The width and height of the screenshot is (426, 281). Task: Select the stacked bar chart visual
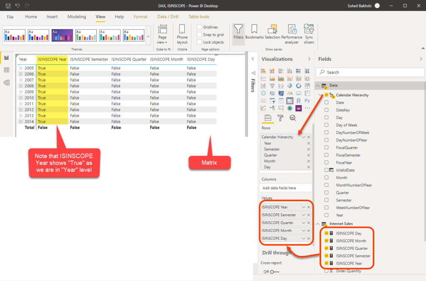point(263,71)
